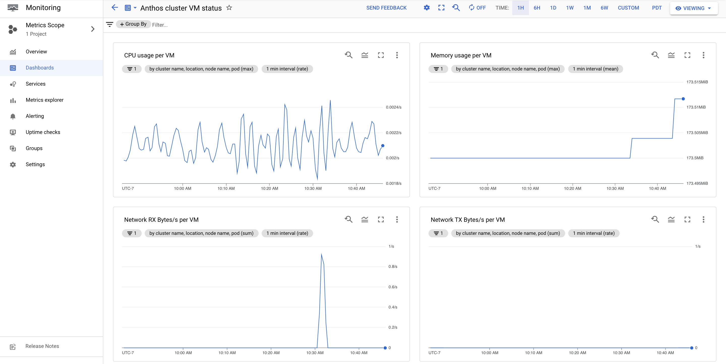Expand the dashboard selector dropdown
Screen dimensions: 726x364
coord(132,8)
